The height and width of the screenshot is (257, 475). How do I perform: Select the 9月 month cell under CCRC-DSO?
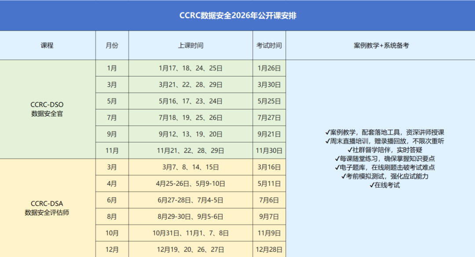pyautogui.click(x=112, y=134)
